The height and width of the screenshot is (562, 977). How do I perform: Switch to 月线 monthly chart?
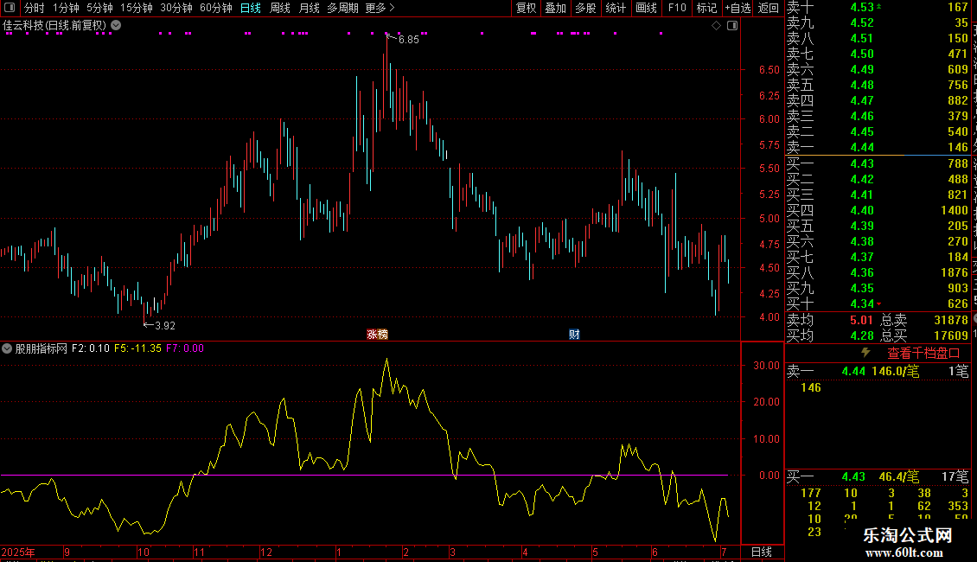coord(309,8)
